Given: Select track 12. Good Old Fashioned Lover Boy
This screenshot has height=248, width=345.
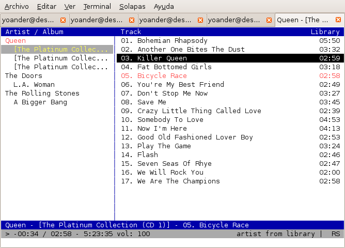Looking at the screenshot, I should (230, 137).
